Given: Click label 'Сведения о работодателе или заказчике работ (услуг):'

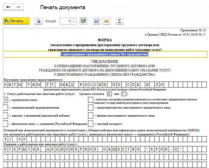Looking at the screenshot, I should click(41, 144).
